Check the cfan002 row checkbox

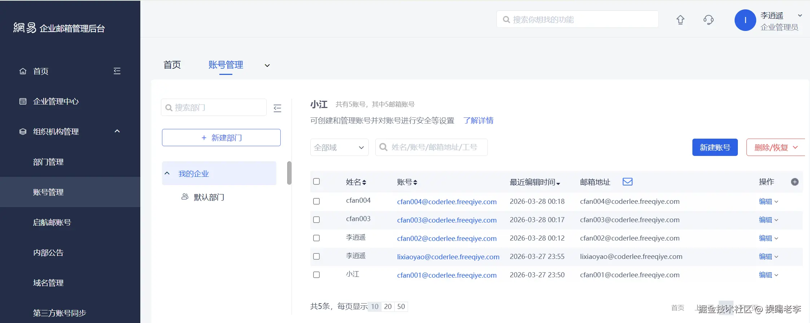(x=316, y=238)
